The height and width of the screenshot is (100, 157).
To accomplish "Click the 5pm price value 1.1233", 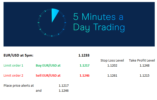I will click(84, 55).
